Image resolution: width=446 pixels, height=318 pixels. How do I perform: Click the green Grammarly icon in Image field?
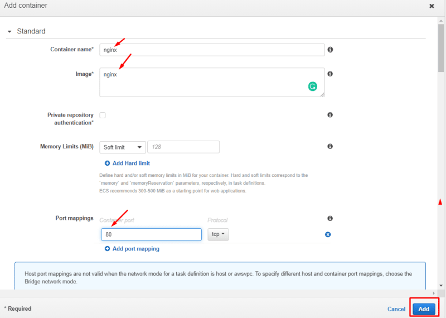tap(312, 86)
